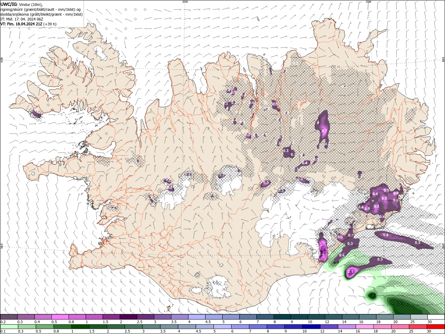Click the 0.2 label in the upper legend row

pyautogui.click(x=3, y=322)
